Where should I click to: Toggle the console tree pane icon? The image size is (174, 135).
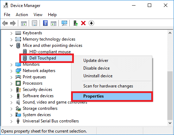coord(24,23)
